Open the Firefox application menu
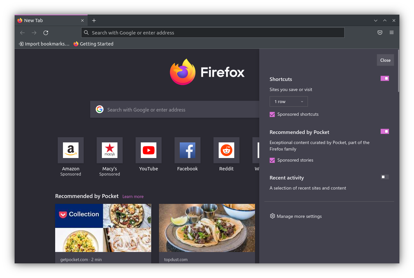414x278 pixels. coord(392,33)
